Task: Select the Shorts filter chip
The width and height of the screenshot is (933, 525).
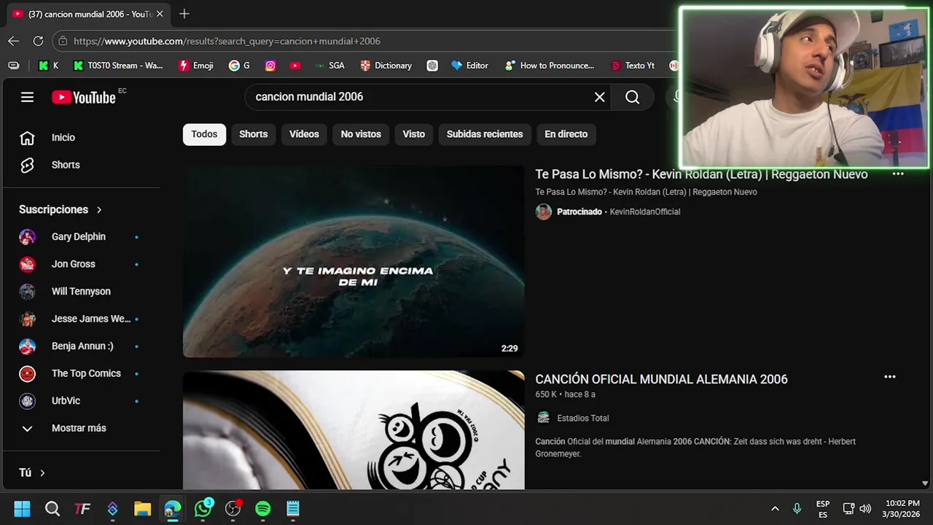Action: 254,134
